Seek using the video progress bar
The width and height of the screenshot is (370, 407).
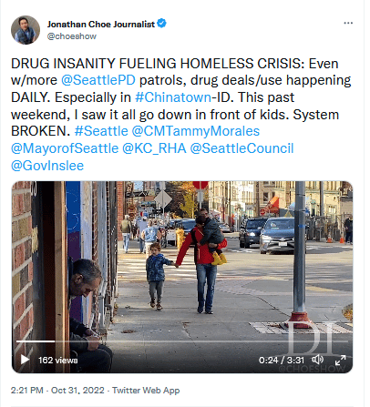(x=181, y=341)
